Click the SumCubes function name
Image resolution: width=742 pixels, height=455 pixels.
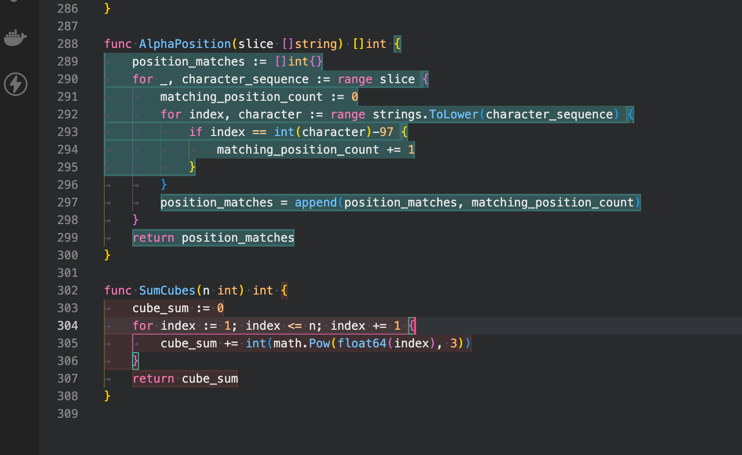[x=167, y=291]
